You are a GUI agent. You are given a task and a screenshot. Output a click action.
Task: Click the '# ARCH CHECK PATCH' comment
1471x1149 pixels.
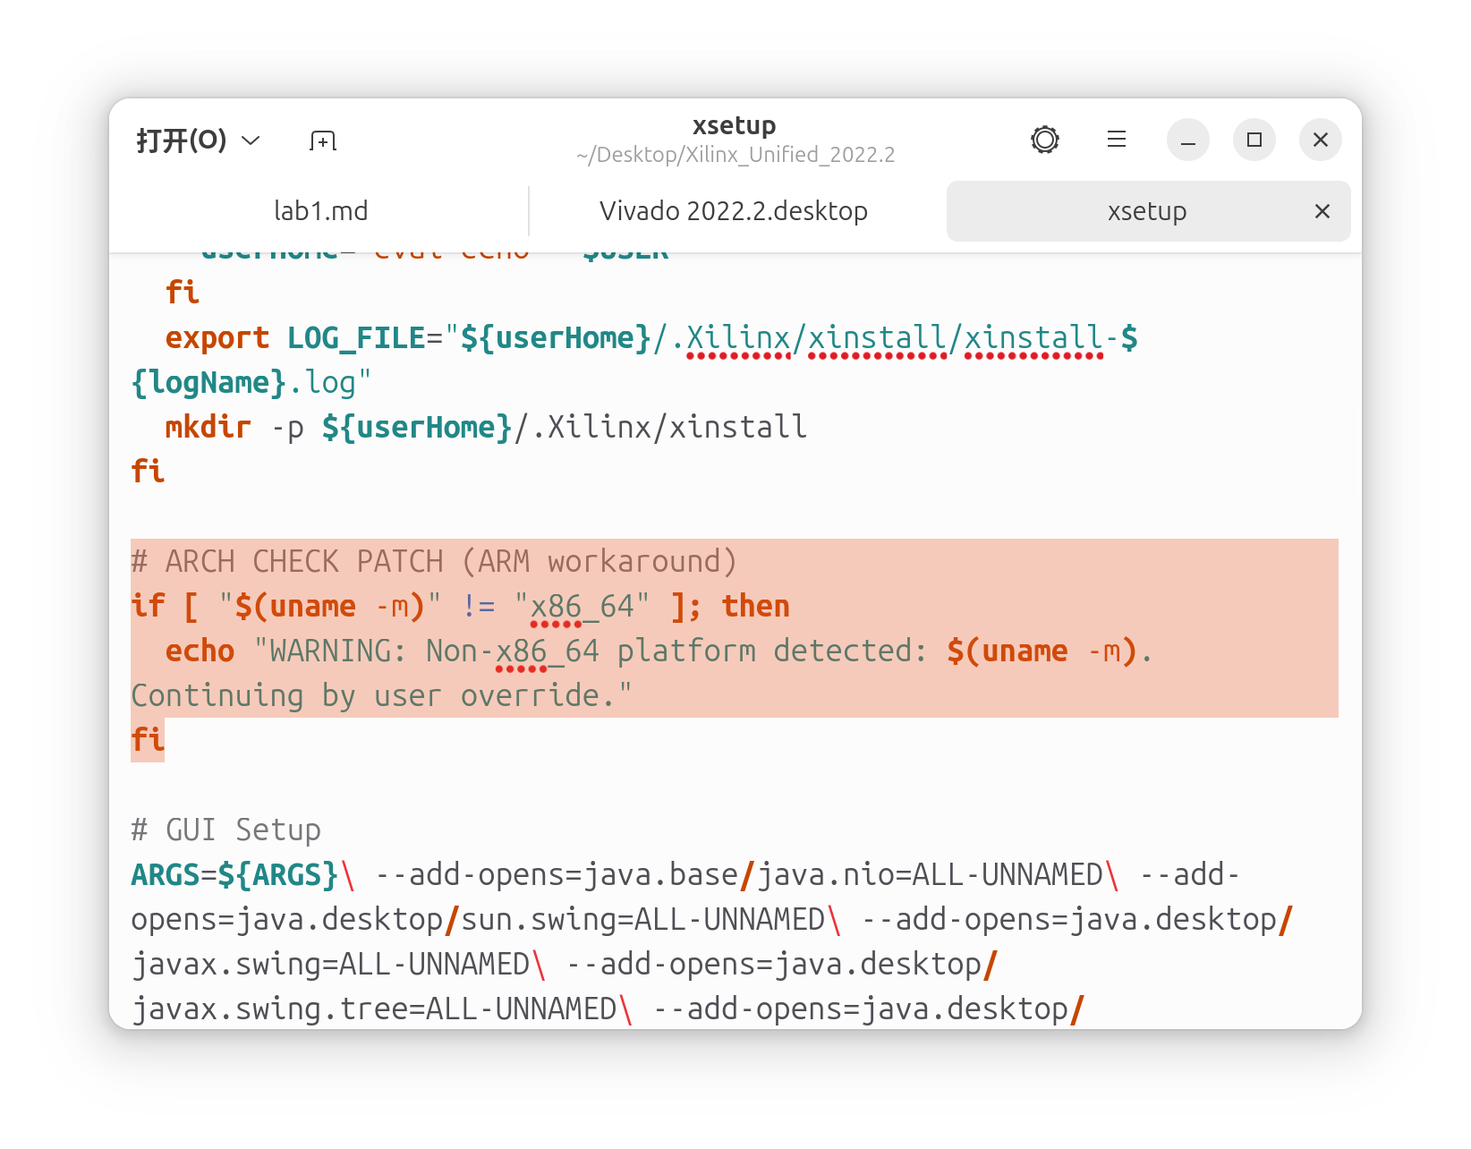434,562
